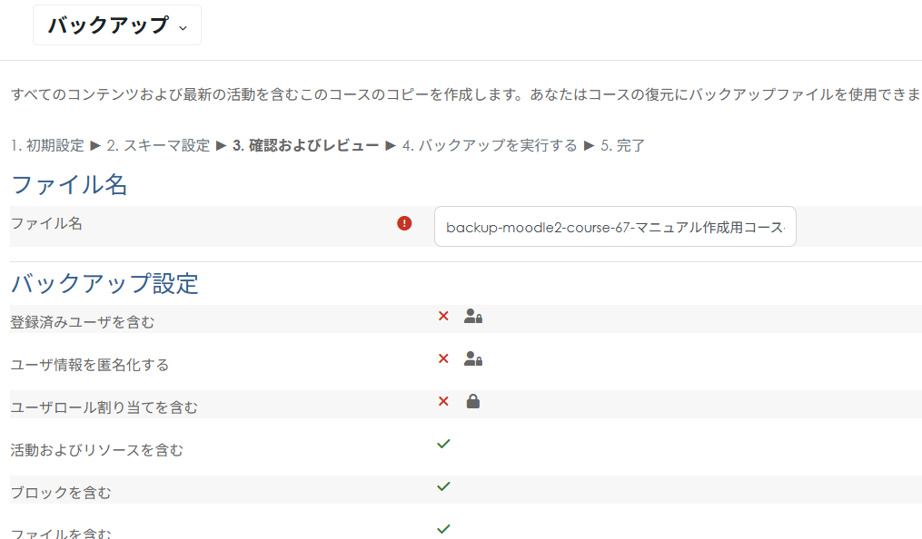
Task: Click the backup filename input field
Action: 615,227
